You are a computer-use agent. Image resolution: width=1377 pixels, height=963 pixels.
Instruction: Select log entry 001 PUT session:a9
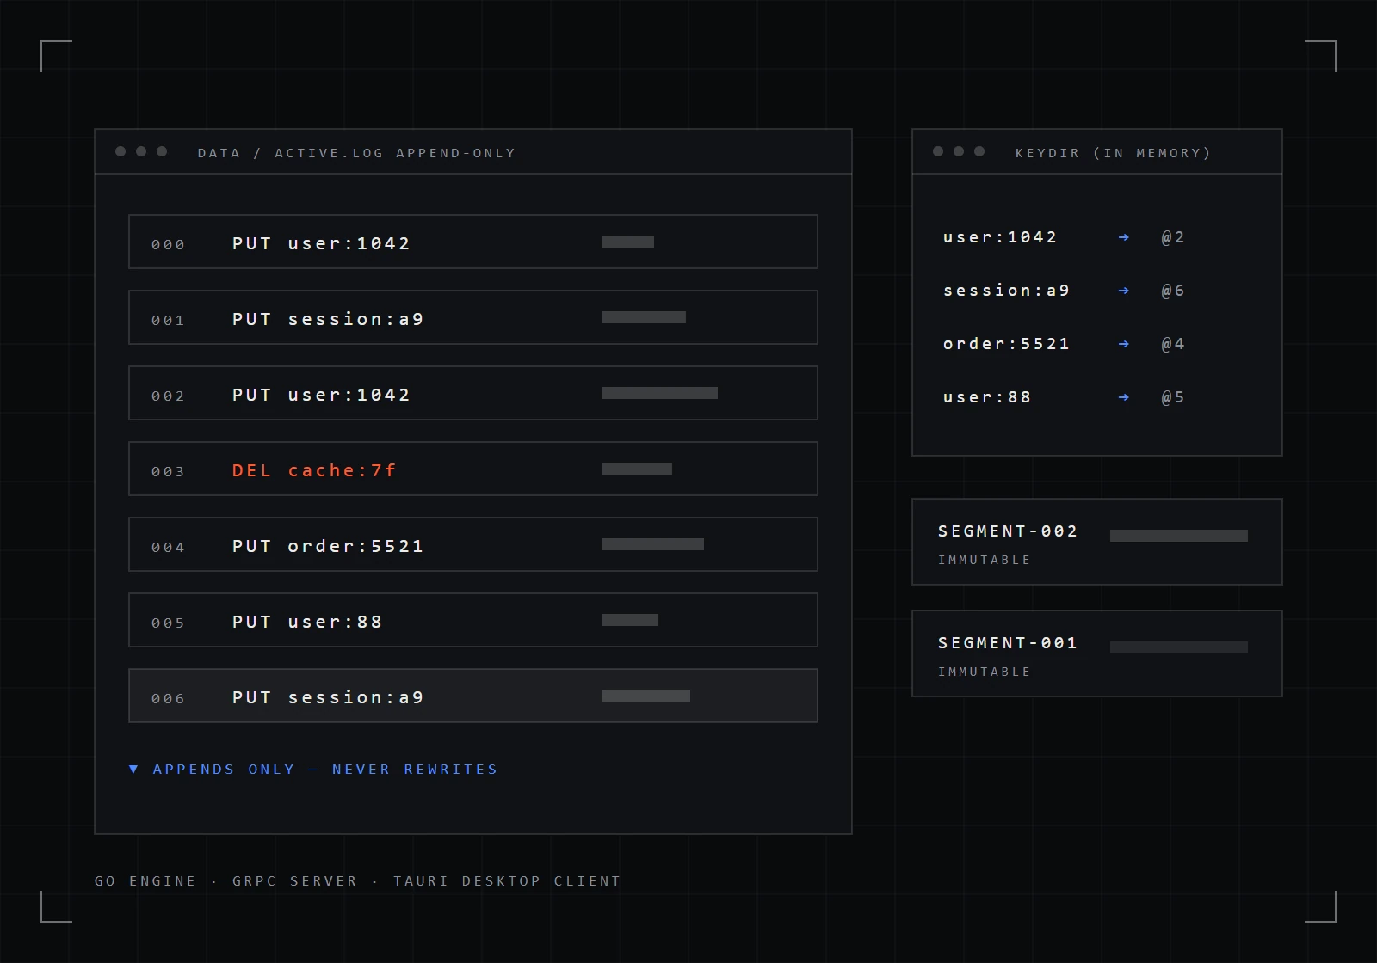(x=473, y=317)
